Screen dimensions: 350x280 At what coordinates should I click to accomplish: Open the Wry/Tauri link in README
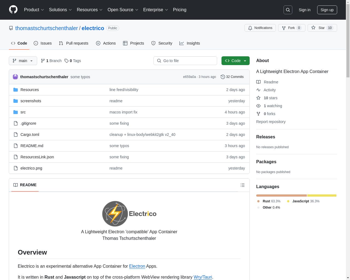click(203, 277)
